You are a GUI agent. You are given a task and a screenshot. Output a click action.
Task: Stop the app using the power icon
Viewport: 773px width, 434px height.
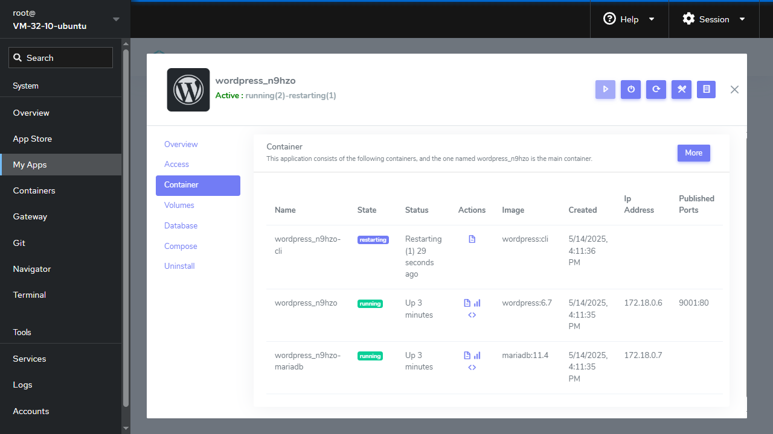pyautogui.click(x=630, y=89)
